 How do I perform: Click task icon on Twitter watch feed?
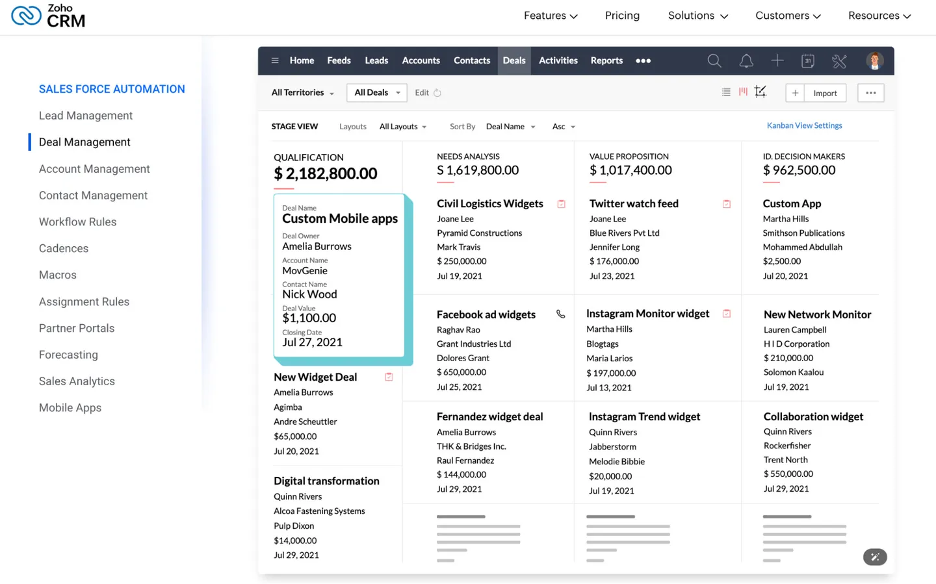click(727, 204)
